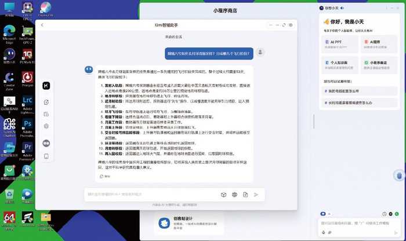Select suggestion starting with 长时间看屏幕

tap(360, 103)
